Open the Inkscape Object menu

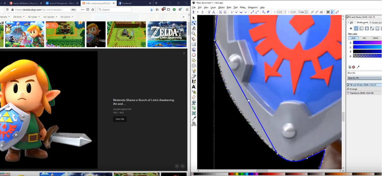click(221, 8)
